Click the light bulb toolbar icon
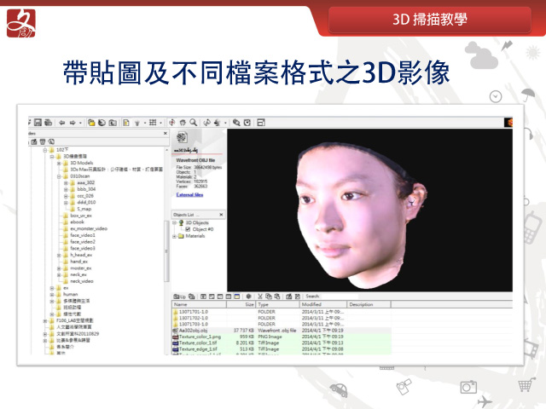 tap(137, 123)
